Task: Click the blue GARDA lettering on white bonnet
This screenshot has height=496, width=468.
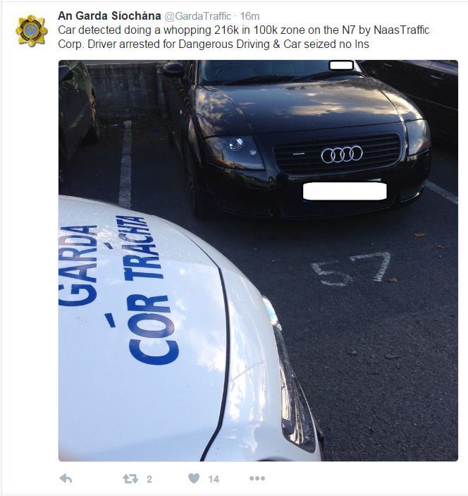Action: [78, 266]
